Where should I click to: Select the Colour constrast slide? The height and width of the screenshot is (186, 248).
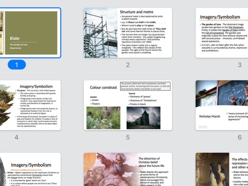(x=128, y=105)
